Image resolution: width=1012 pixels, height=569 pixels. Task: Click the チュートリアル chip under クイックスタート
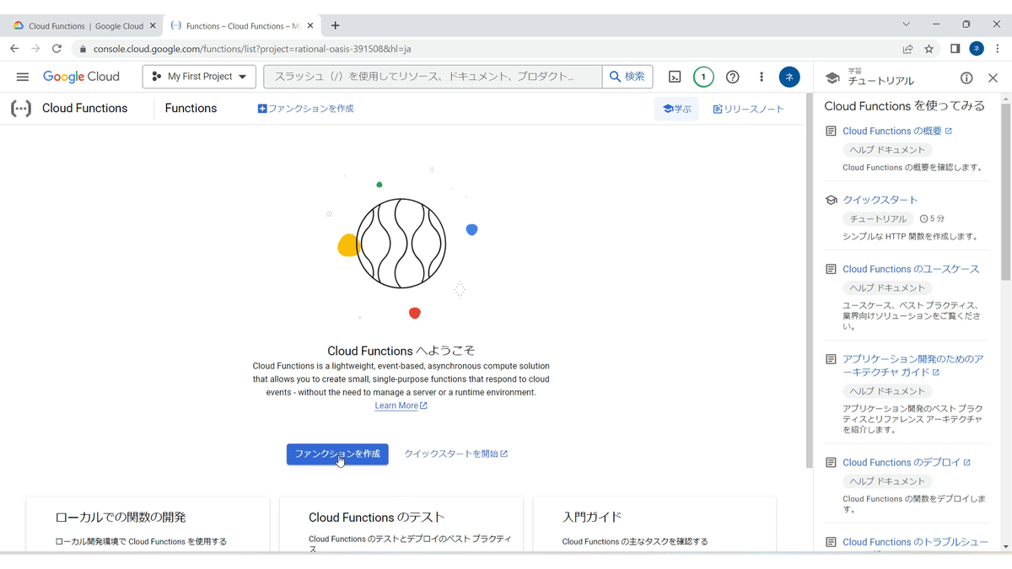tap(878, 218)
